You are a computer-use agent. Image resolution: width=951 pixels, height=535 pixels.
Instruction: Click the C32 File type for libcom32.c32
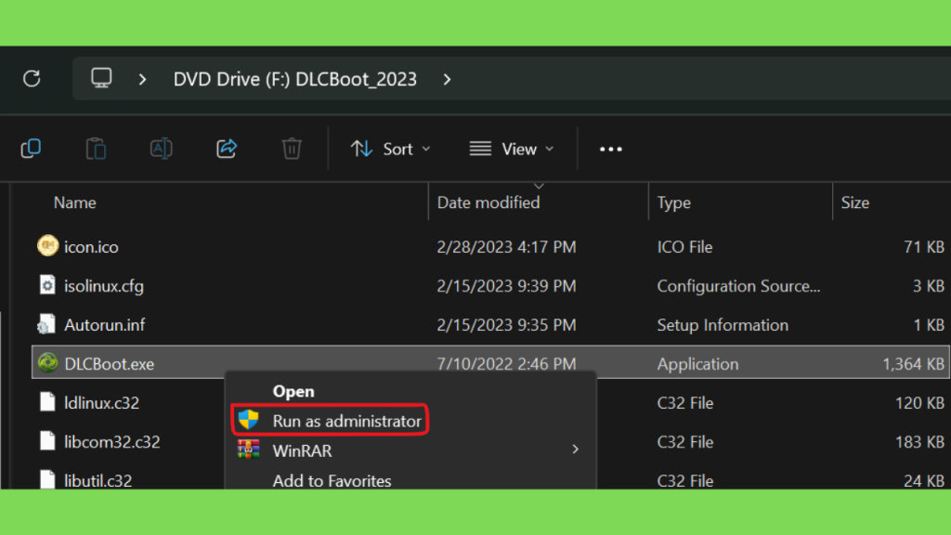click(685, 441)
